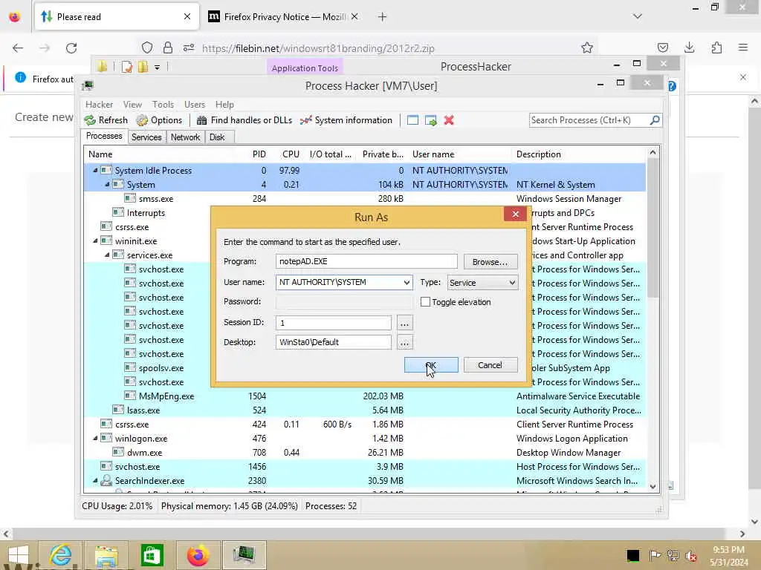This screenshot has height=570, width=761.
Task: Open Hacker menu
Action: [99, 104]
